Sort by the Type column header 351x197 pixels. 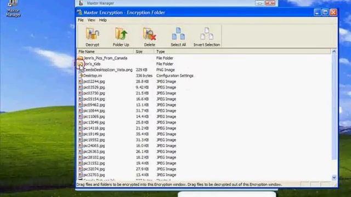coord(242,51)
